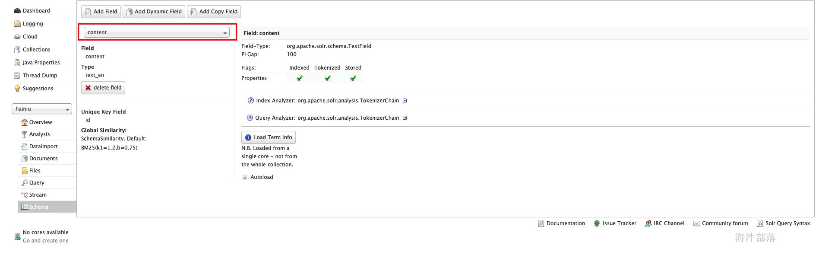Screen dimensions: 819x258
Task: Click the Analysis funnel icon
Action: click(24, 134)
